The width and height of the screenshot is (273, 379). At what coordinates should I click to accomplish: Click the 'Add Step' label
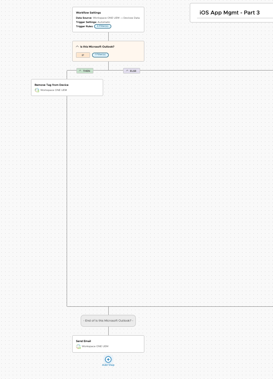tap(108, 365)
